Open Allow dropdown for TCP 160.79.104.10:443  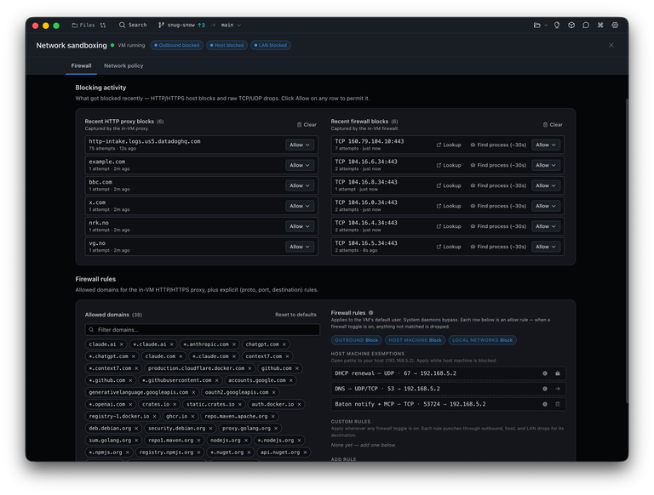[546, 145]
